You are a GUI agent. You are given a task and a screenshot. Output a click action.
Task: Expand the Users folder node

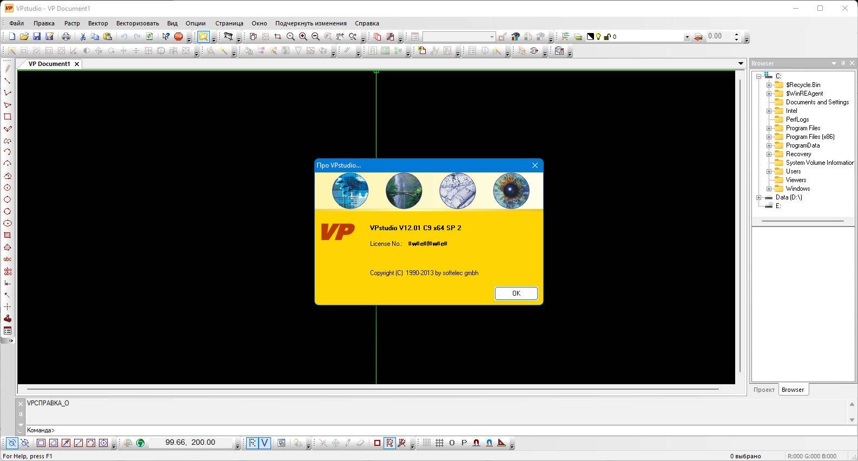click(x=769, y=171)
